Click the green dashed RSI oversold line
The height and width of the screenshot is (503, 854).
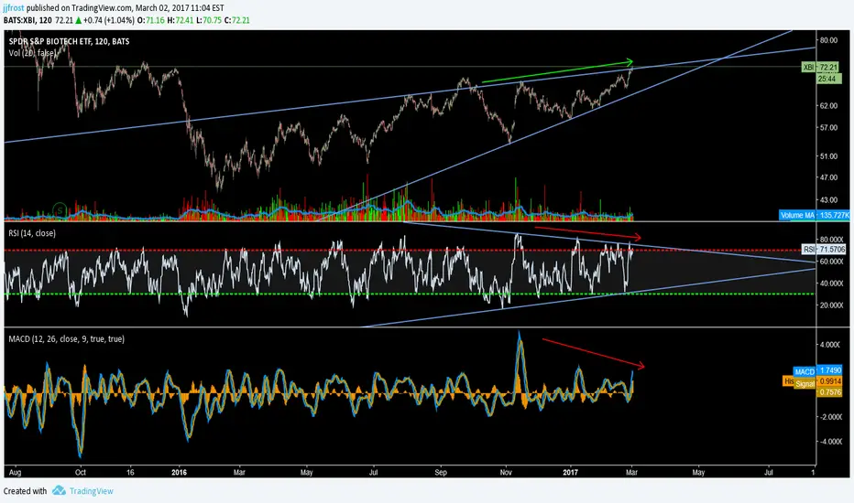tap(411, 294)
